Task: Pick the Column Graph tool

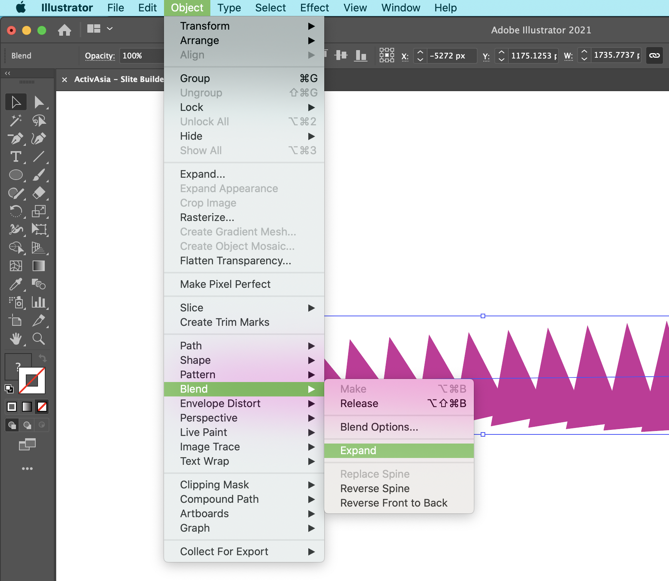Action: 39,302
